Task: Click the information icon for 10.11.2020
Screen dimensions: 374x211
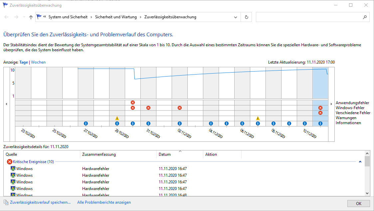Action: pyautogui.click(x=305, y=123)
